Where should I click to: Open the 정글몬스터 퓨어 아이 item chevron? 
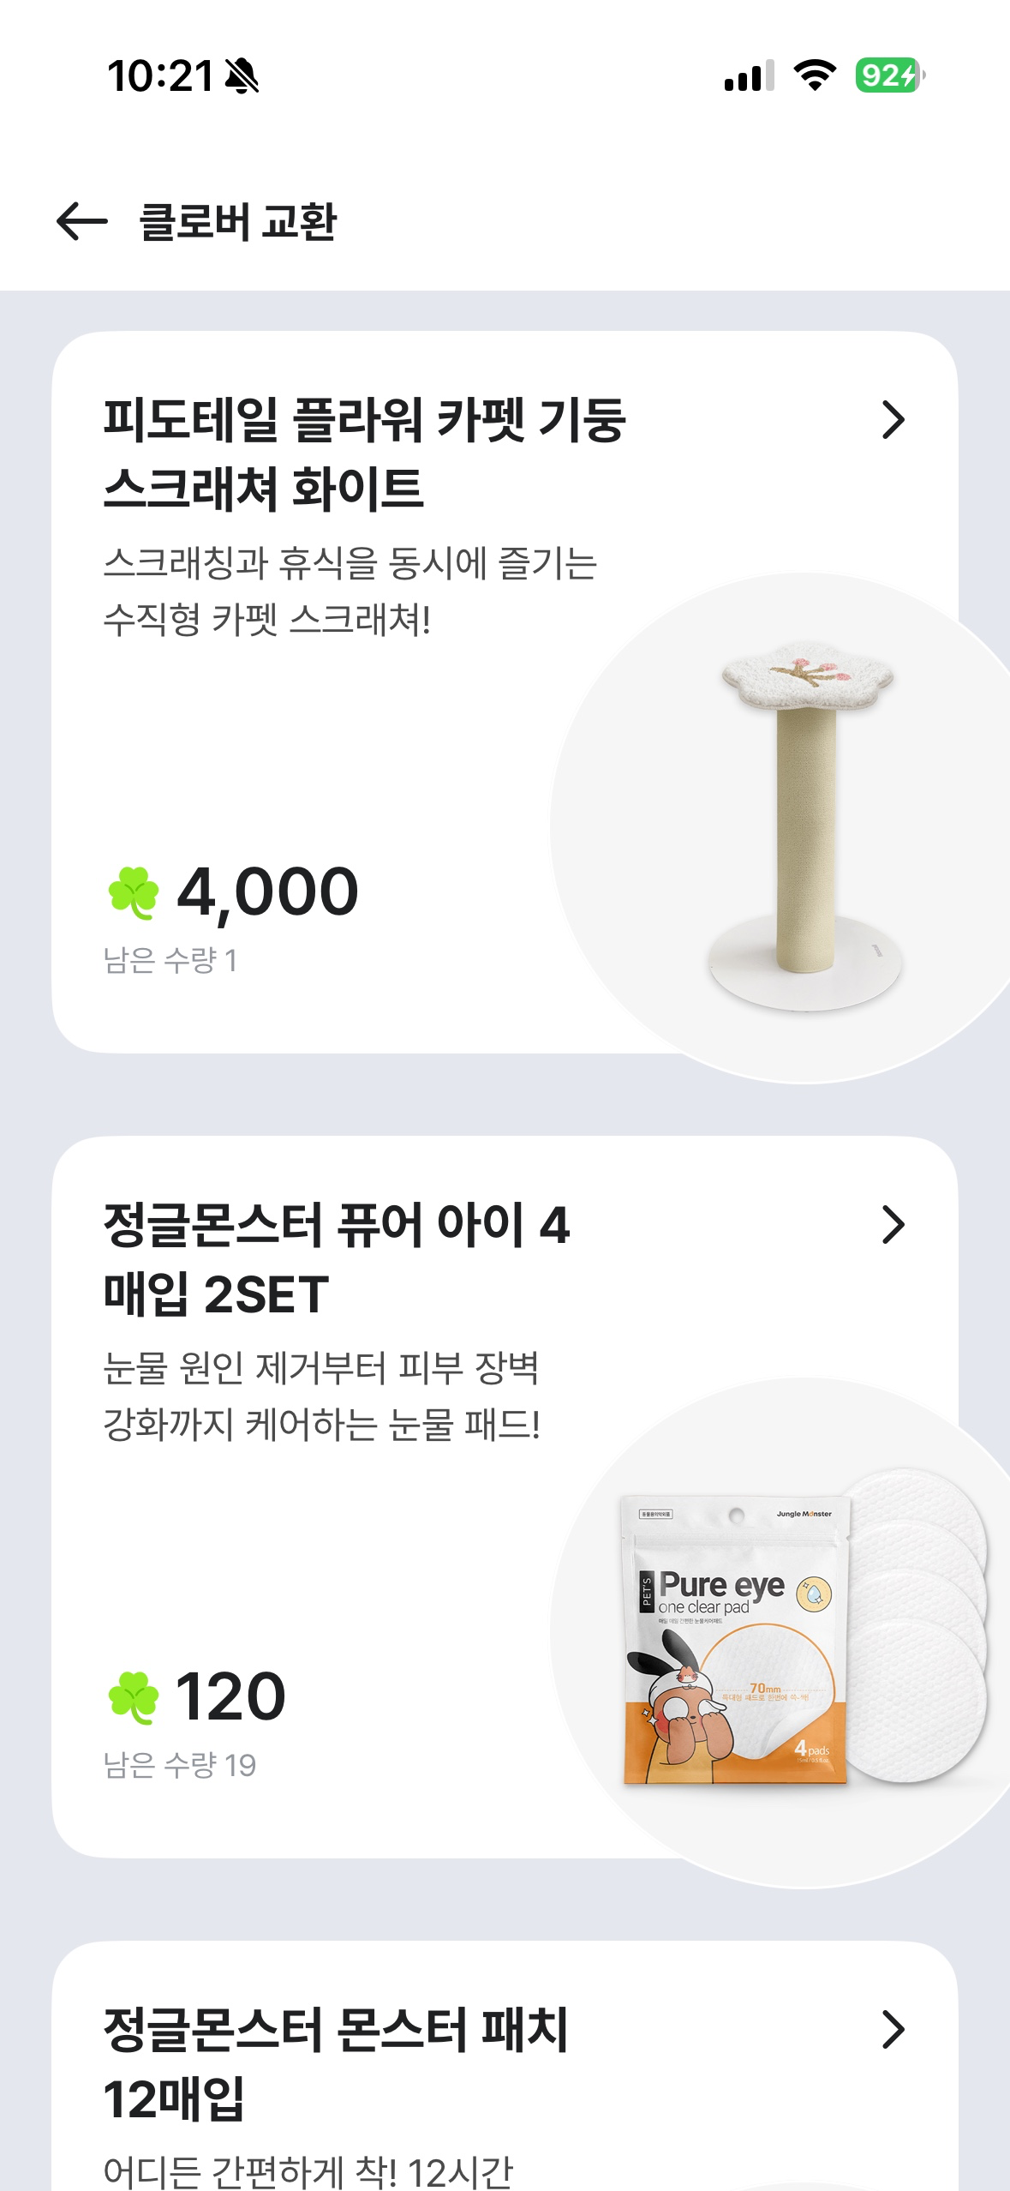(x=893, y=1225)
